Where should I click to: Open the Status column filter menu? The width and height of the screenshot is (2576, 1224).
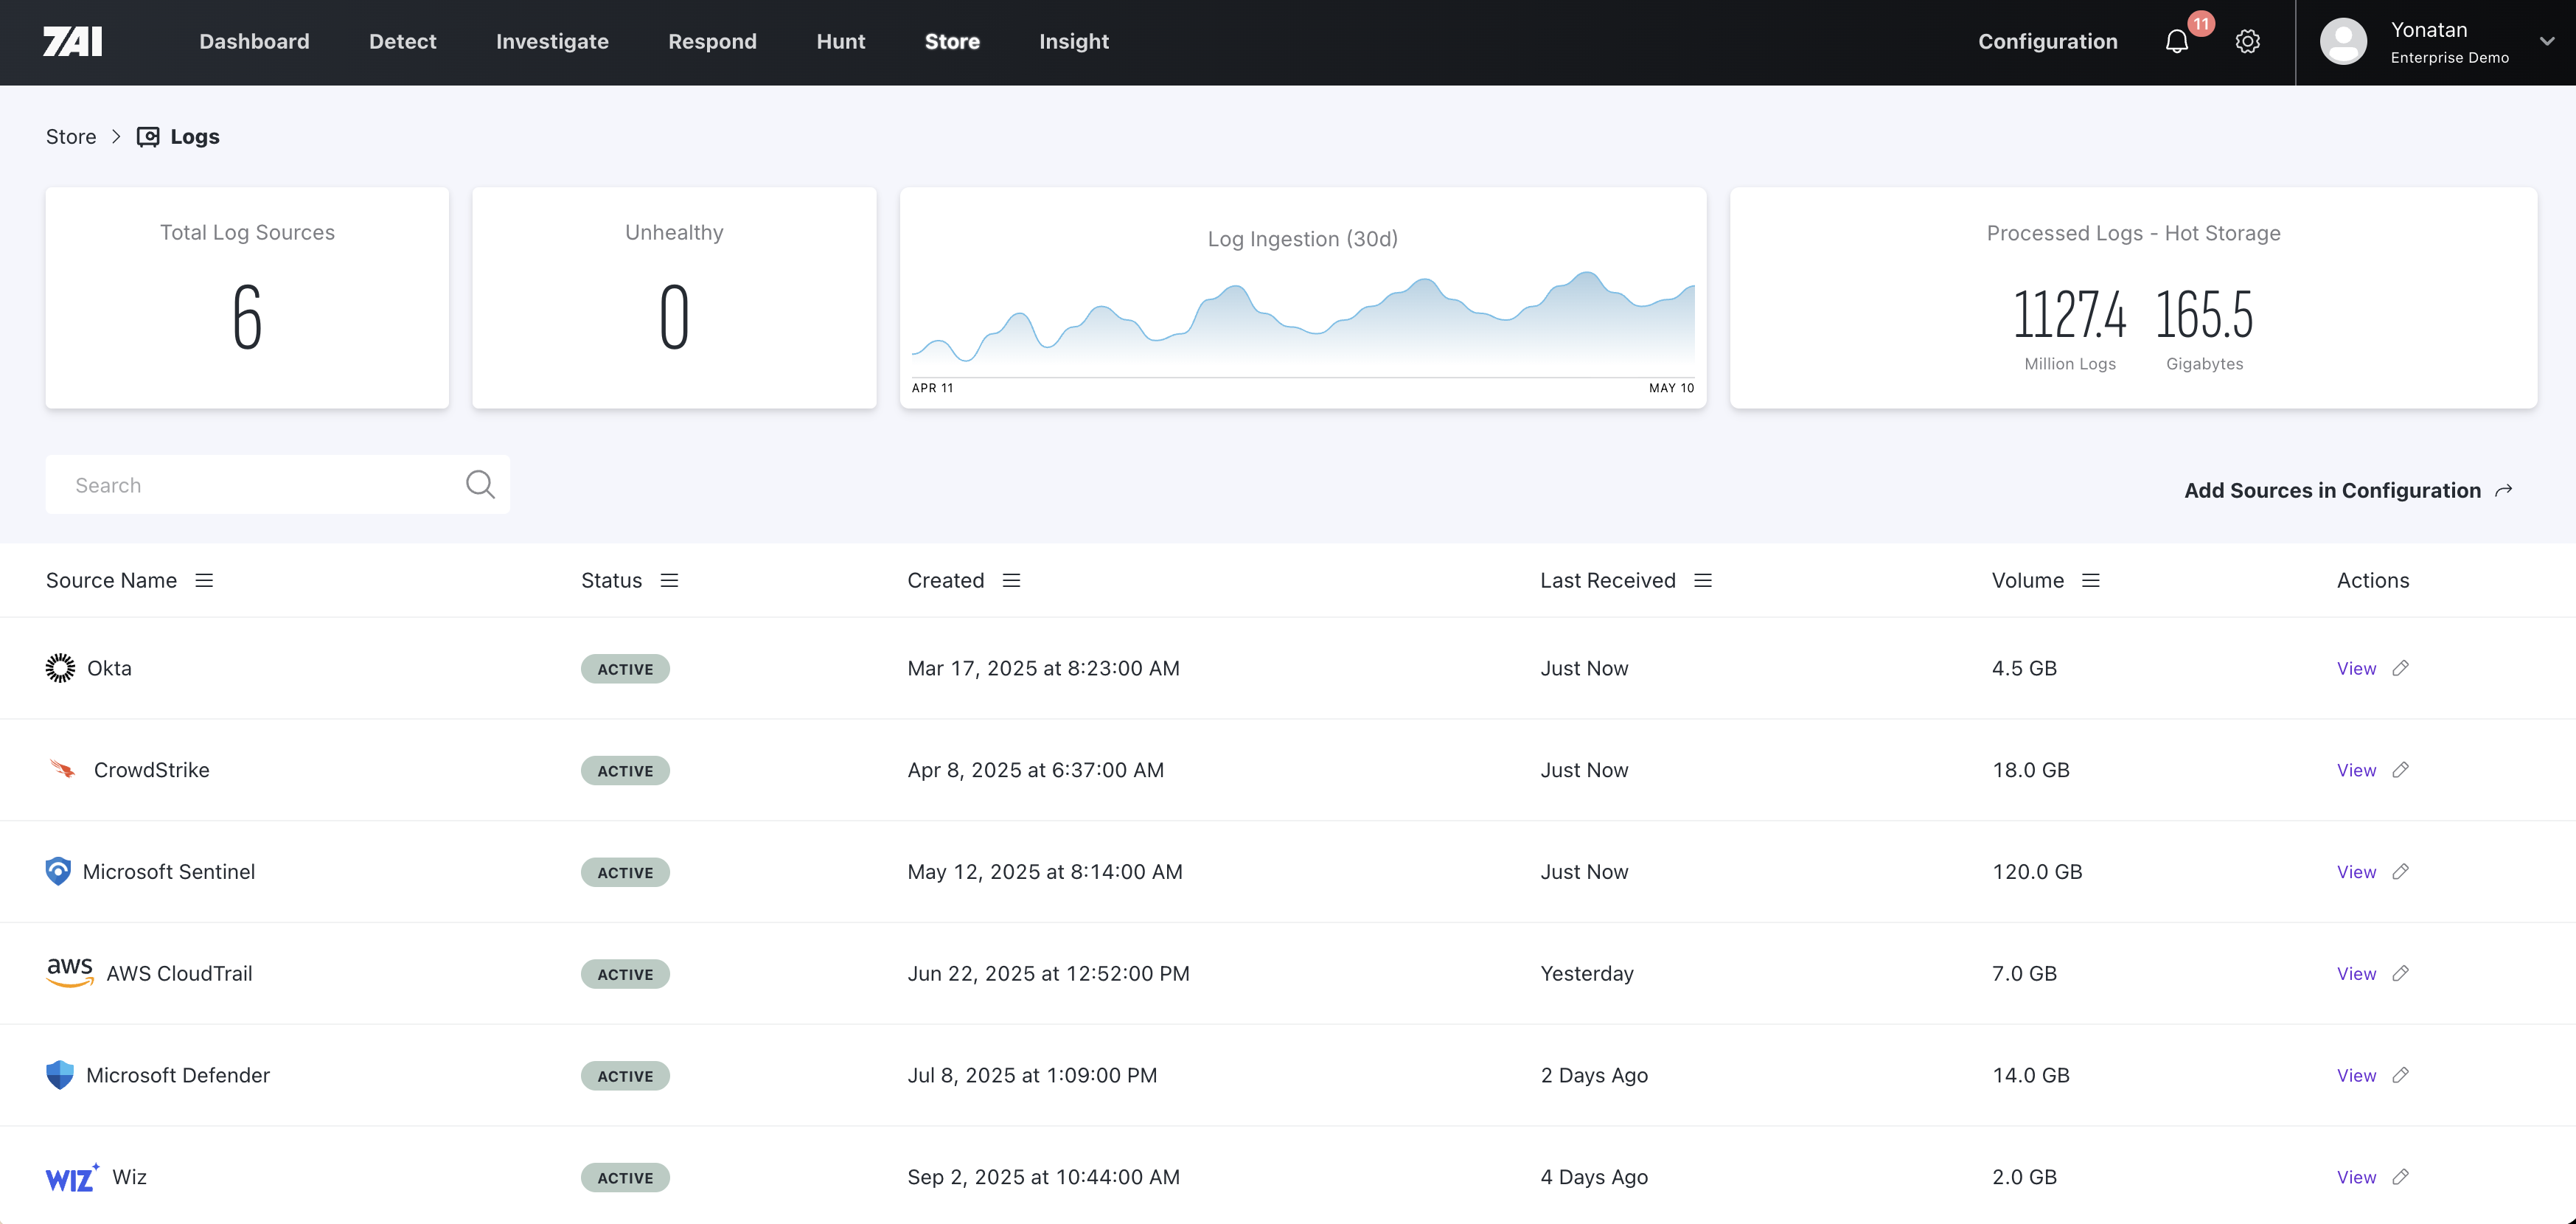(669, 580)
